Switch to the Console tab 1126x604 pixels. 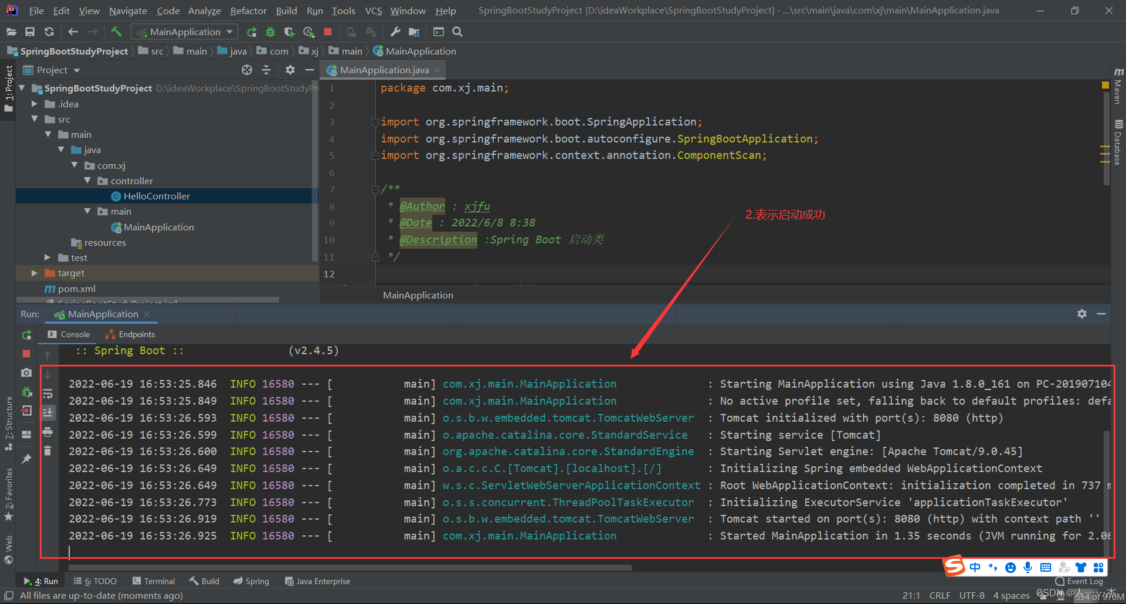coord(69,334)
